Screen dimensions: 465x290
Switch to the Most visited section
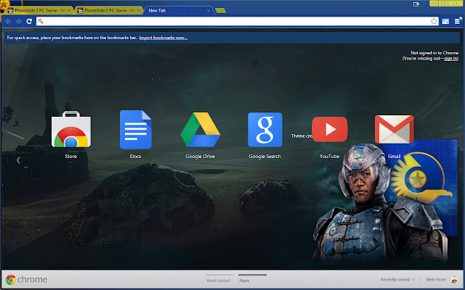pyautogui.click(x=219, y=281)
